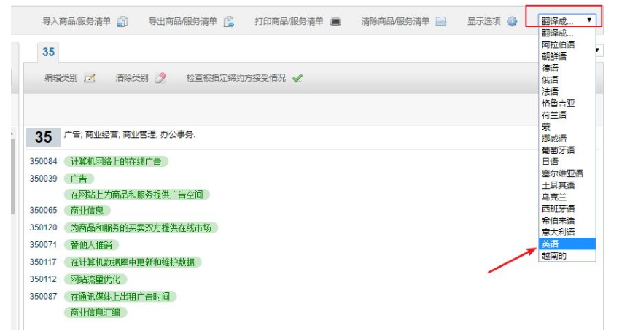The image size is (630, 331).
Task: Choose 翻译成... placeholder option in list
Action: (567, 33)
